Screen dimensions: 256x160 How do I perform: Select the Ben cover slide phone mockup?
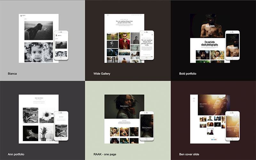tap(233, 126)
